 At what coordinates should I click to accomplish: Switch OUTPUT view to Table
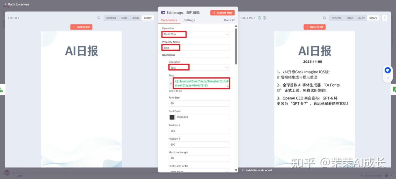(349, 18)
